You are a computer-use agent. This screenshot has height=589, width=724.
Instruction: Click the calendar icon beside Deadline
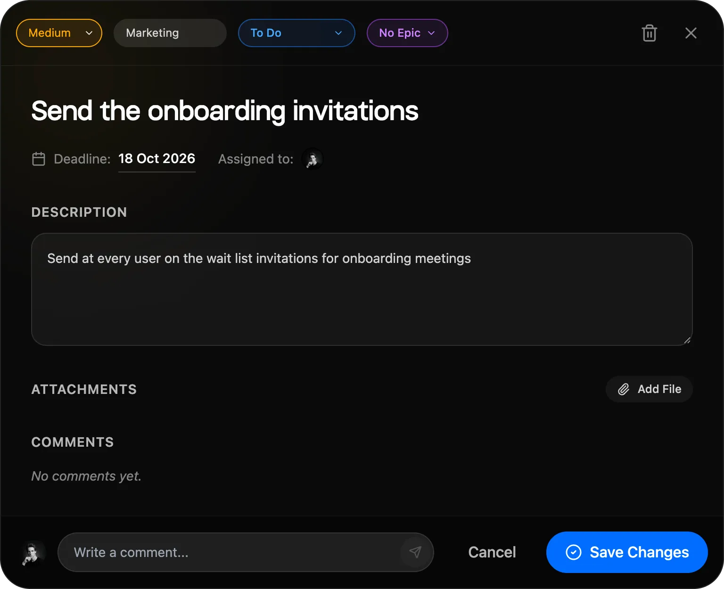(39, 159)
